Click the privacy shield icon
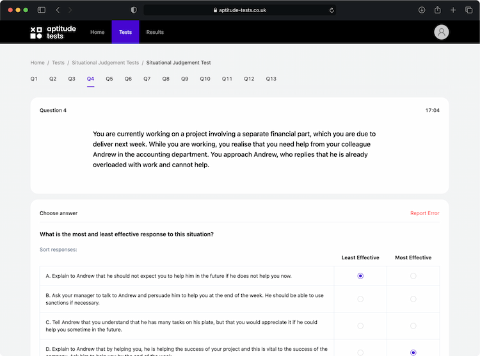The height and width of the screenshot is (356, 480). 134,10
